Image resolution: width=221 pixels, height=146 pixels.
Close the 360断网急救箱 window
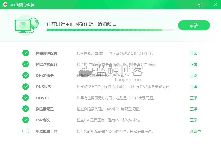(215, 5)
